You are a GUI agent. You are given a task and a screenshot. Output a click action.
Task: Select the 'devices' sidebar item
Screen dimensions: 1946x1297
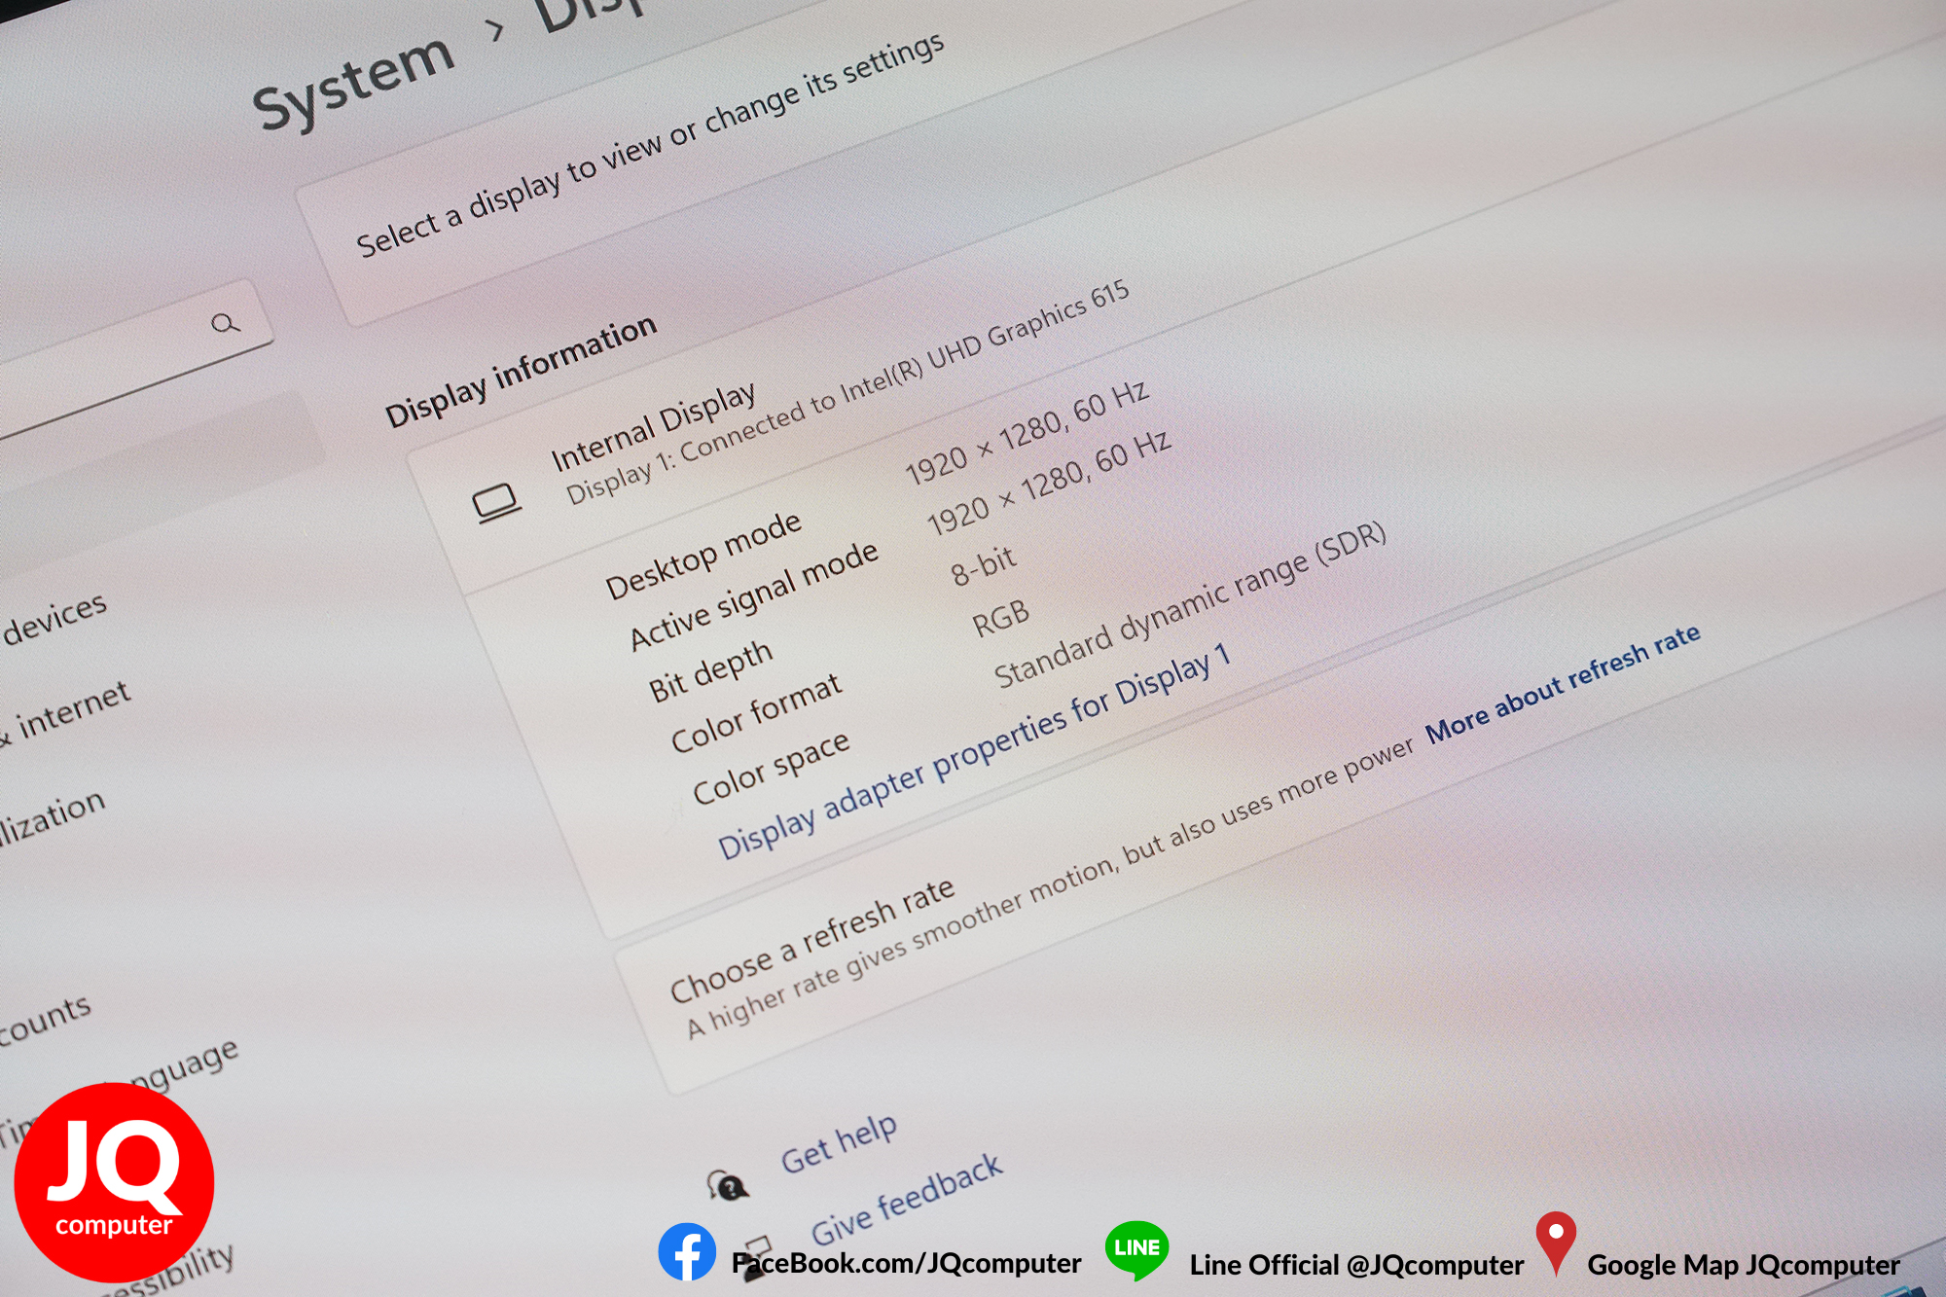click(54, 619)
